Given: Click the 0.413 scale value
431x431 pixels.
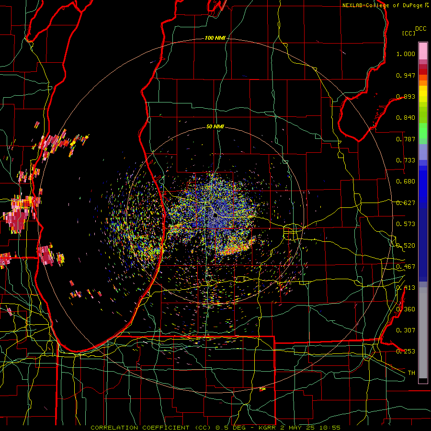Looking at the screenshot, I should pyautogui.click(x=406, y=288).
